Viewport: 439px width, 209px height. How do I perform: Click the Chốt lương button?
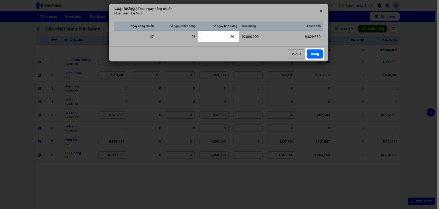[x=373, y=29]
